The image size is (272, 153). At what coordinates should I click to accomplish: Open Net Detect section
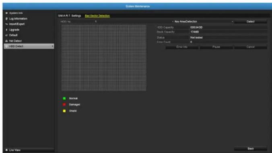(x=29, y=41)
